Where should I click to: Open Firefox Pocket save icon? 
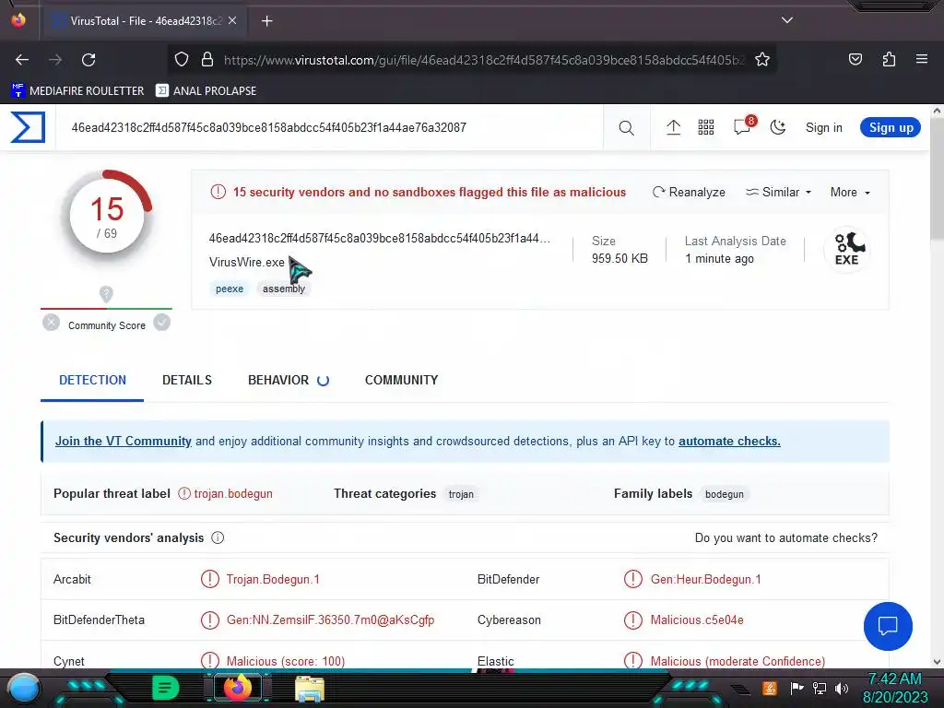[855, 59]
